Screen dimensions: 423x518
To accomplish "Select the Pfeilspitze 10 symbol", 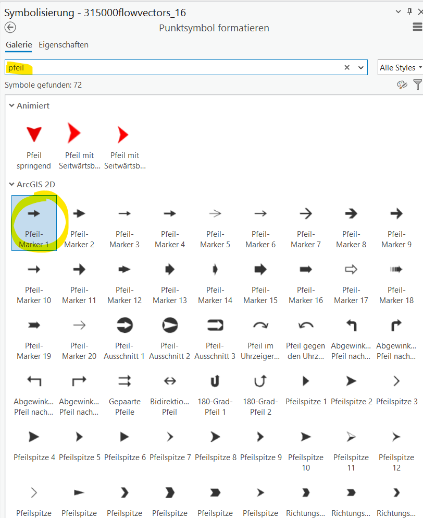I will click(306, 447).
